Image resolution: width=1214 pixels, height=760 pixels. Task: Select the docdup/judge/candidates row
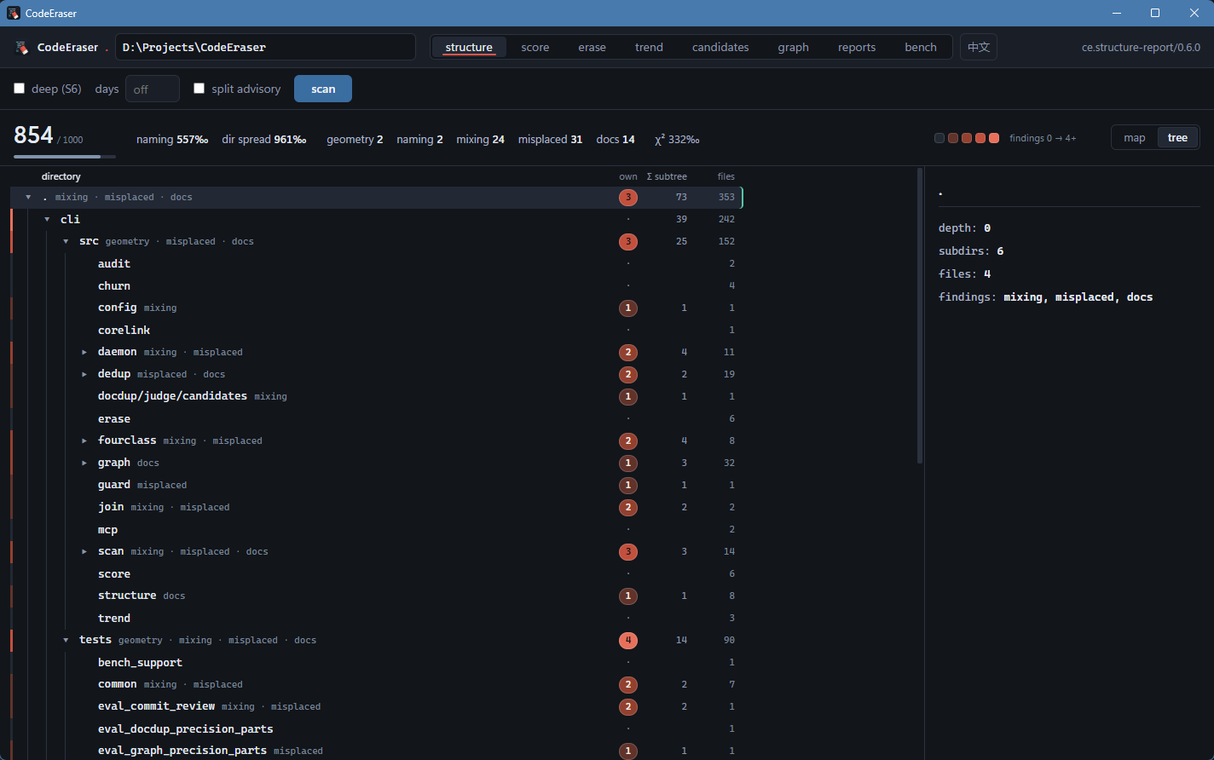pos(376,396)
